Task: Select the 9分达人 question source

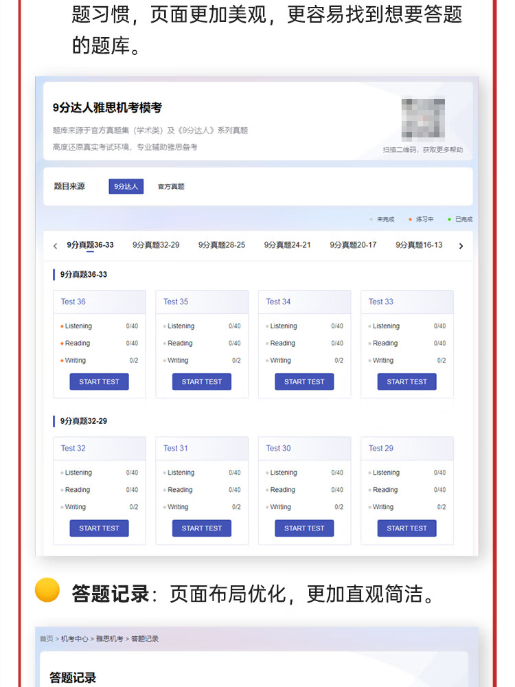Action: (x=126, y=186)
